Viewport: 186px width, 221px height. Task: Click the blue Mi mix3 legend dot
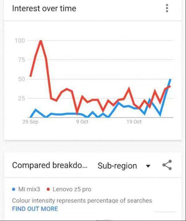coord(14,189)
